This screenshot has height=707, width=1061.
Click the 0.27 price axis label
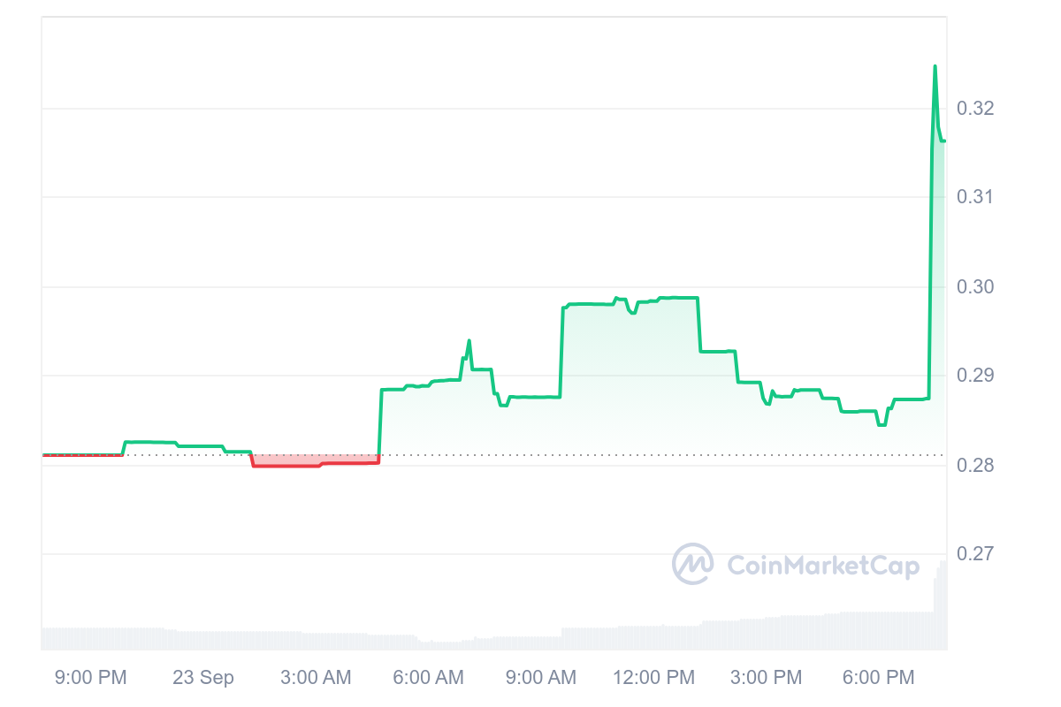pos(976,554)
